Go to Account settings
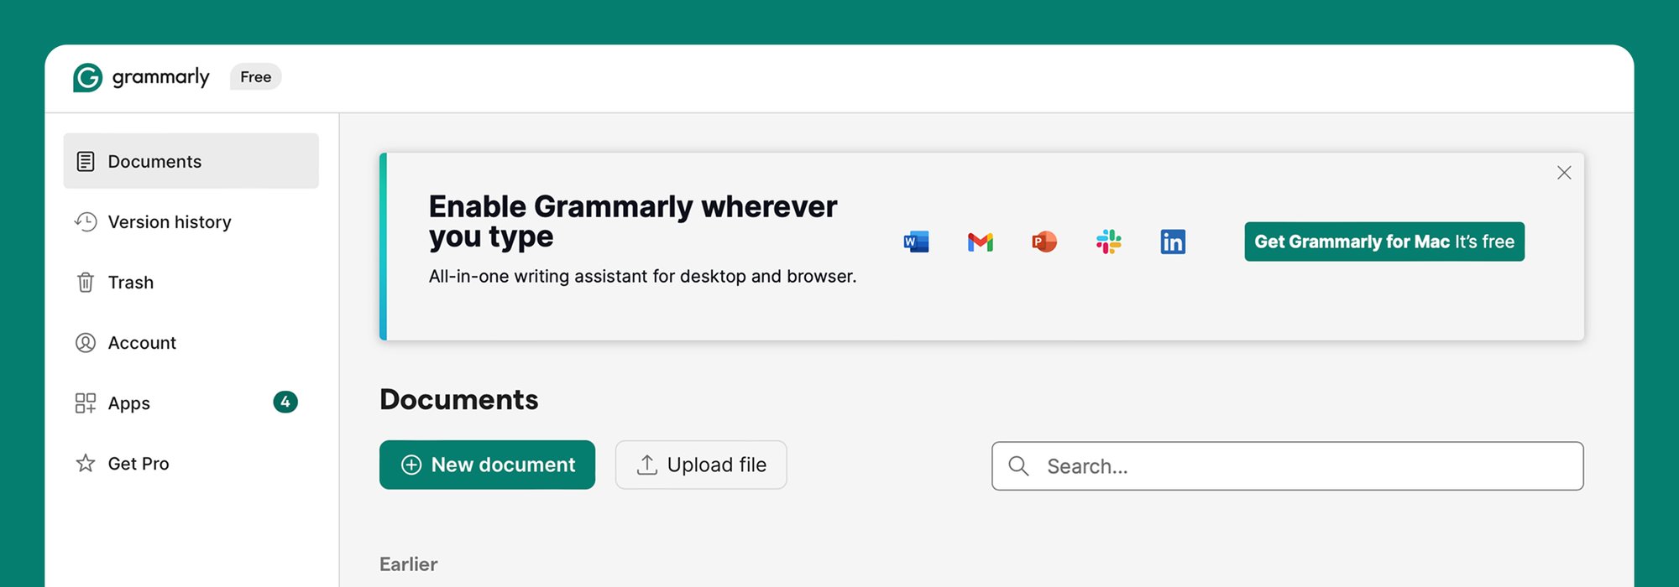 click(x=191, y=342)
